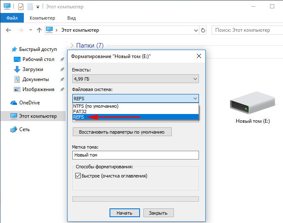Open Загрузки folder in quick access

pos(33,69)
